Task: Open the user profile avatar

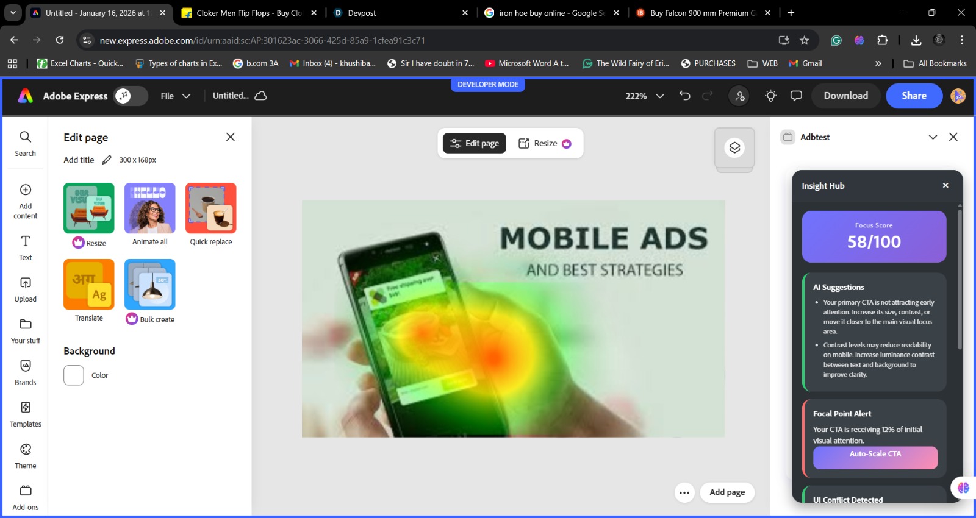Action: coord(958,96)
